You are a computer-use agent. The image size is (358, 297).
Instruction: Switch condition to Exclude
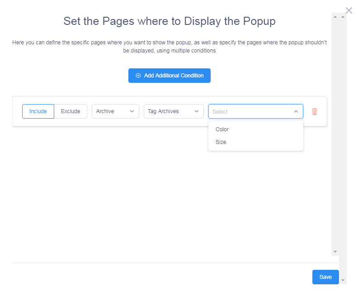71,111
